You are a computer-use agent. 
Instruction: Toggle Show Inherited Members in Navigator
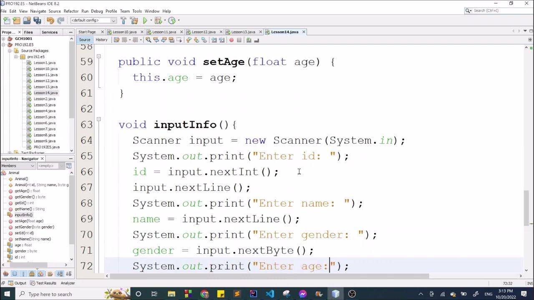[x=6, y=274]
